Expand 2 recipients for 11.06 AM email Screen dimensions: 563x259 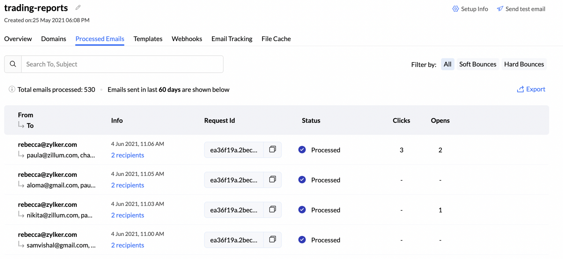128,155
